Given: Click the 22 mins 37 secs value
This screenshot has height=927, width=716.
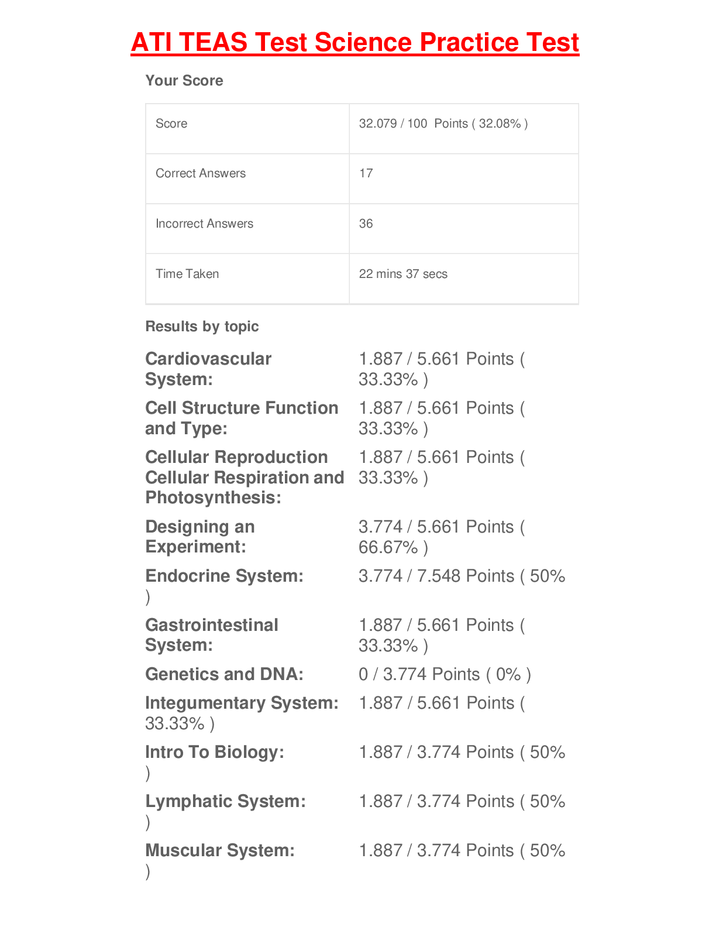Looking at the screenshot, I should pos(403,274).
